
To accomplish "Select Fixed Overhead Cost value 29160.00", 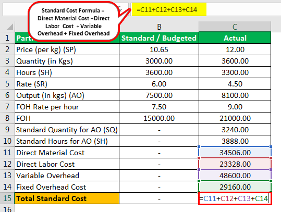I will [x=235, y=187].
